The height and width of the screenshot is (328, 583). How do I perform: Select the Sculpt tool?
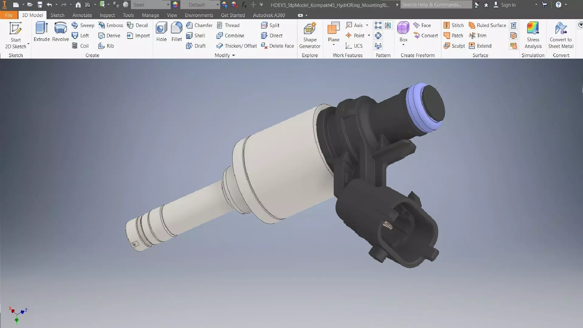coord(454,46)
